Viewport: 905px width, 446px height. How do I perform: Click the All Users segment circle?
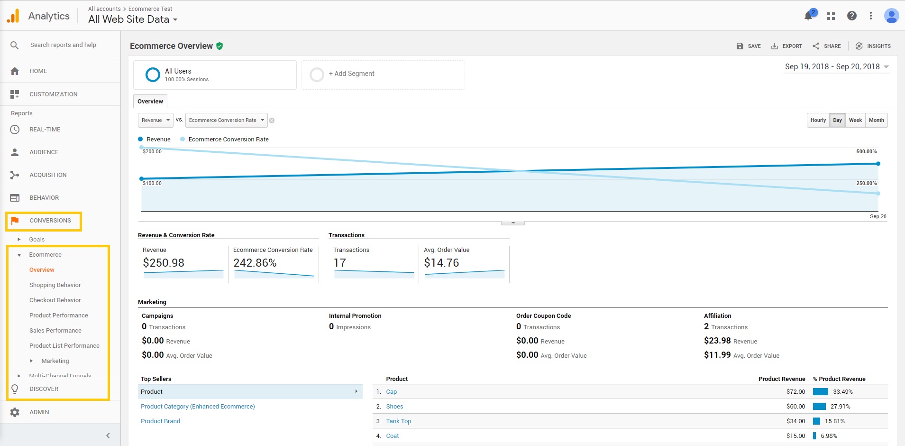[153, 74]
